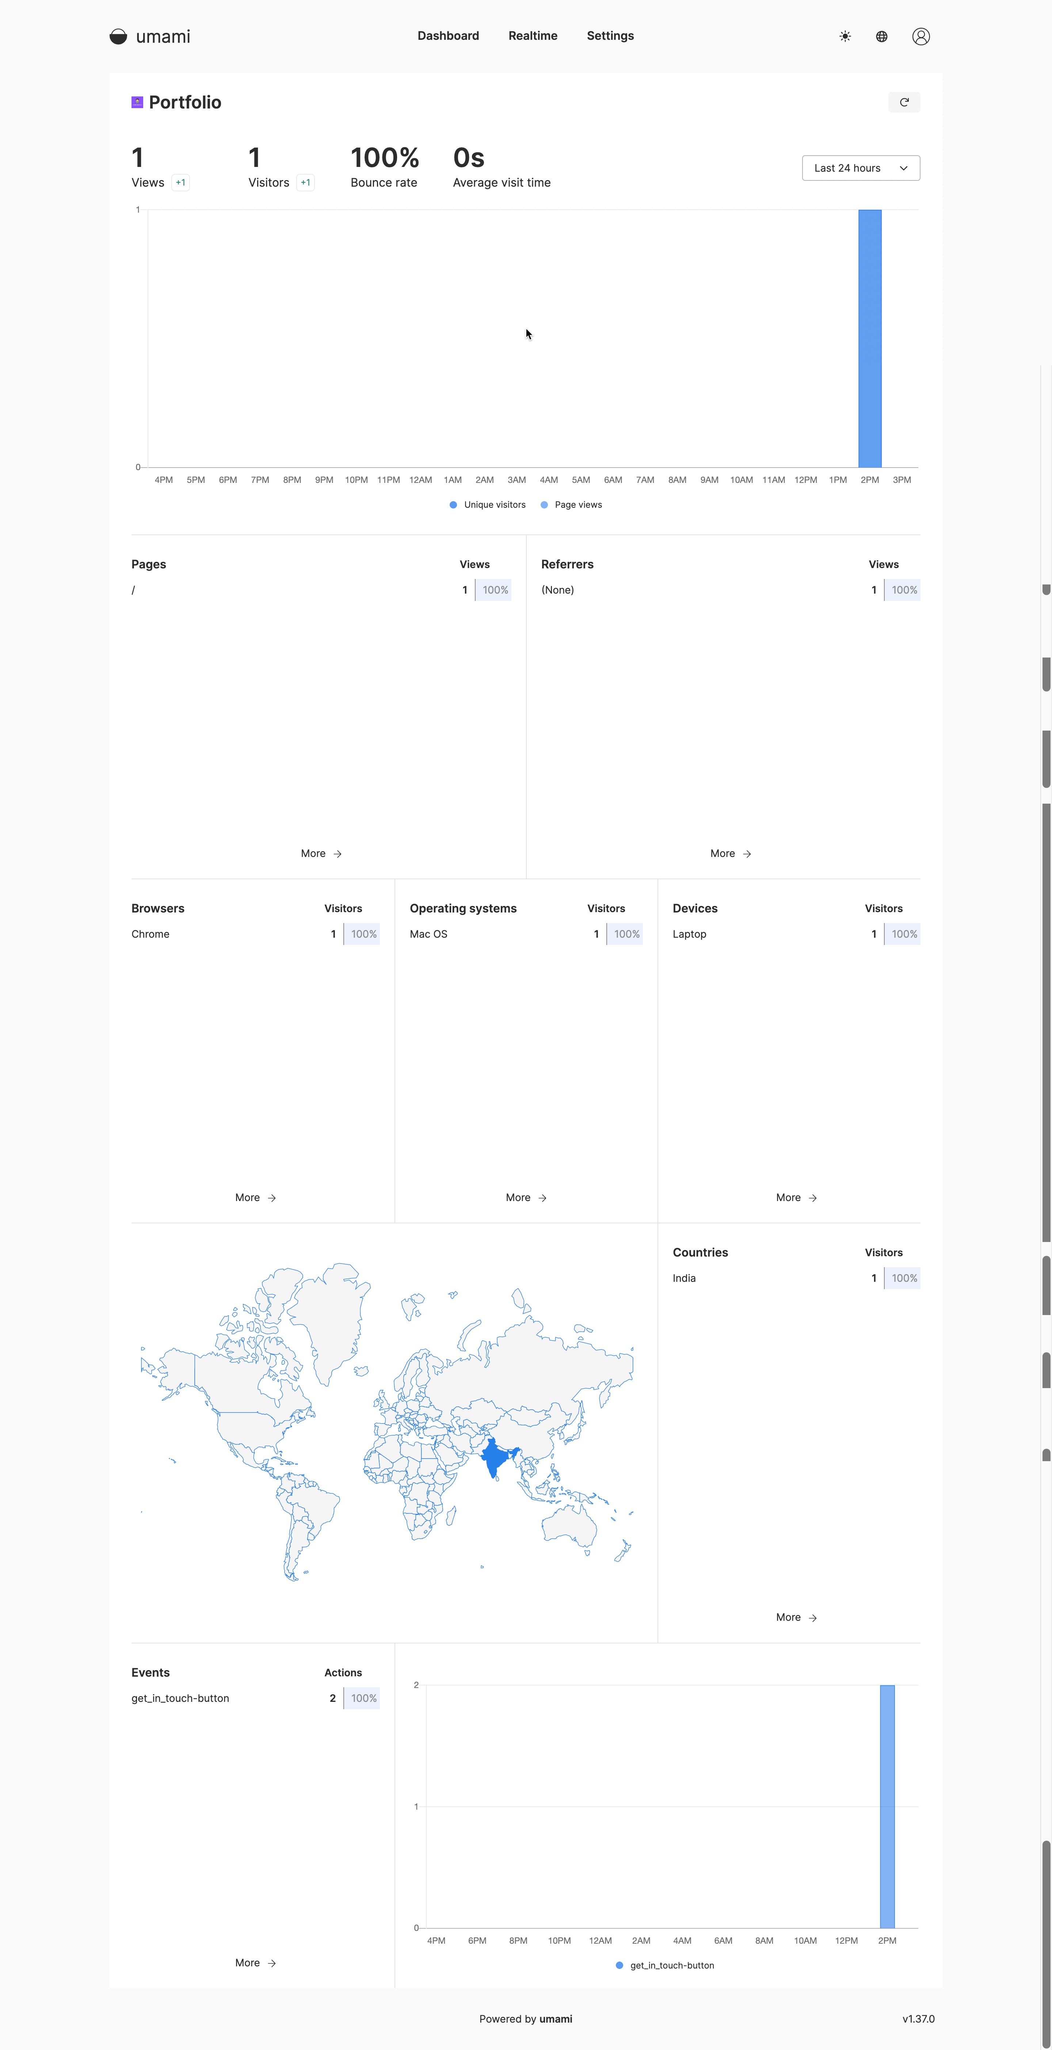Expand More under Countries list
This screenshot has height=2050, width=1052.
click(796, 1617)
